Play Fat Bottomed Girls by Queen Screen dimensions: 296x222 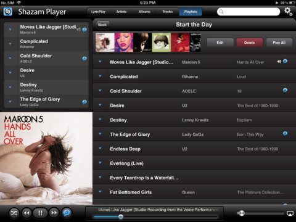[194, 192]
